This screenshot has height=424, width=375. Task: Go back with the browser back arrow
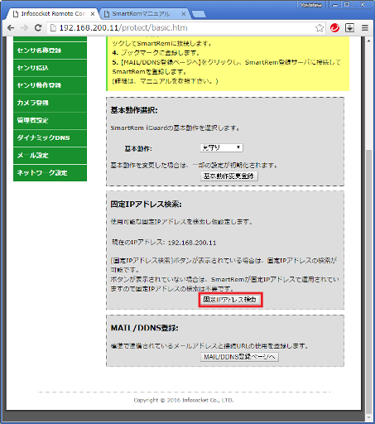pyautogui.click(x=11, y=27)
